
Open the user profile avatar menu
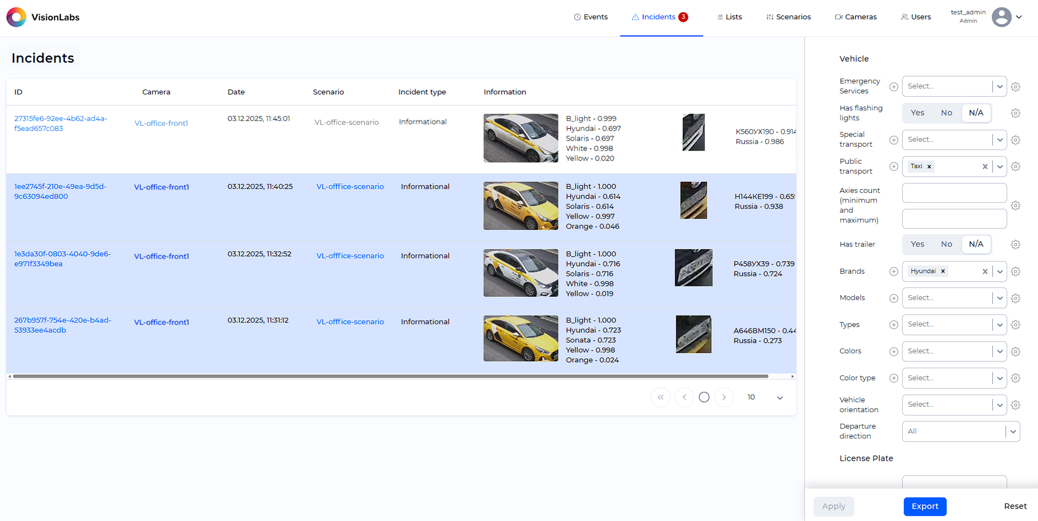click(1001, 17)
